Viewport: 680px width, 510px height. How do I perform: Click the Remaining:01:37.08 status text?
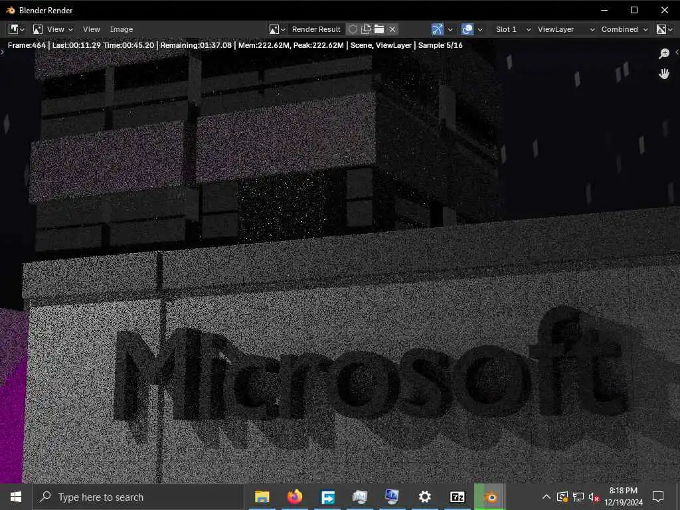(x=196, y=45)
